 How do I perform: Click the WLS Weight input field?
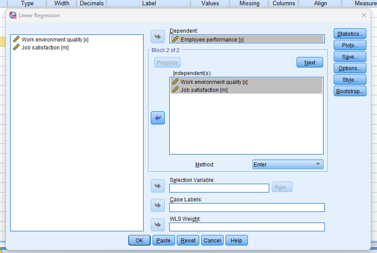tap(247, 227)
